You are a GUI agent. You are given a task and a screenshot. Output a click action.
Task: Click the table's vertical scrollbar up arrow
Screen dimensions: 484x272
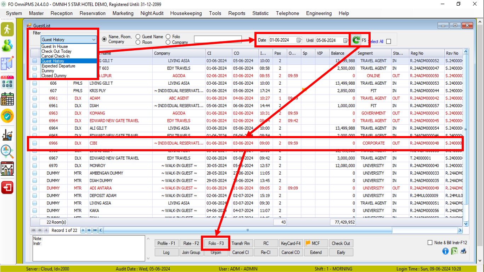(466, 52)
